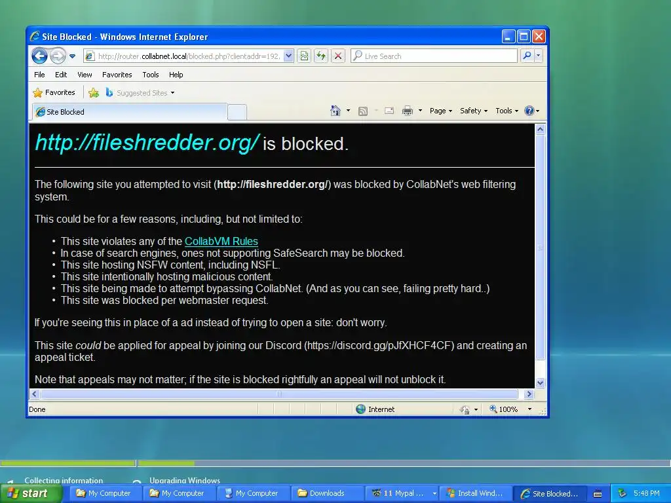
Task: Toggle the Compatibility View icon
Action: click(x=304, y=56)
